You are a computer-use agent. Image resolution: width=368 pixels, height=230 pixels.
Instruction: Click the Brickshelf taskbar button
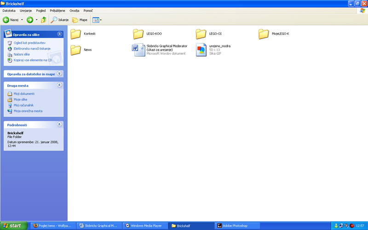[191, 226]
